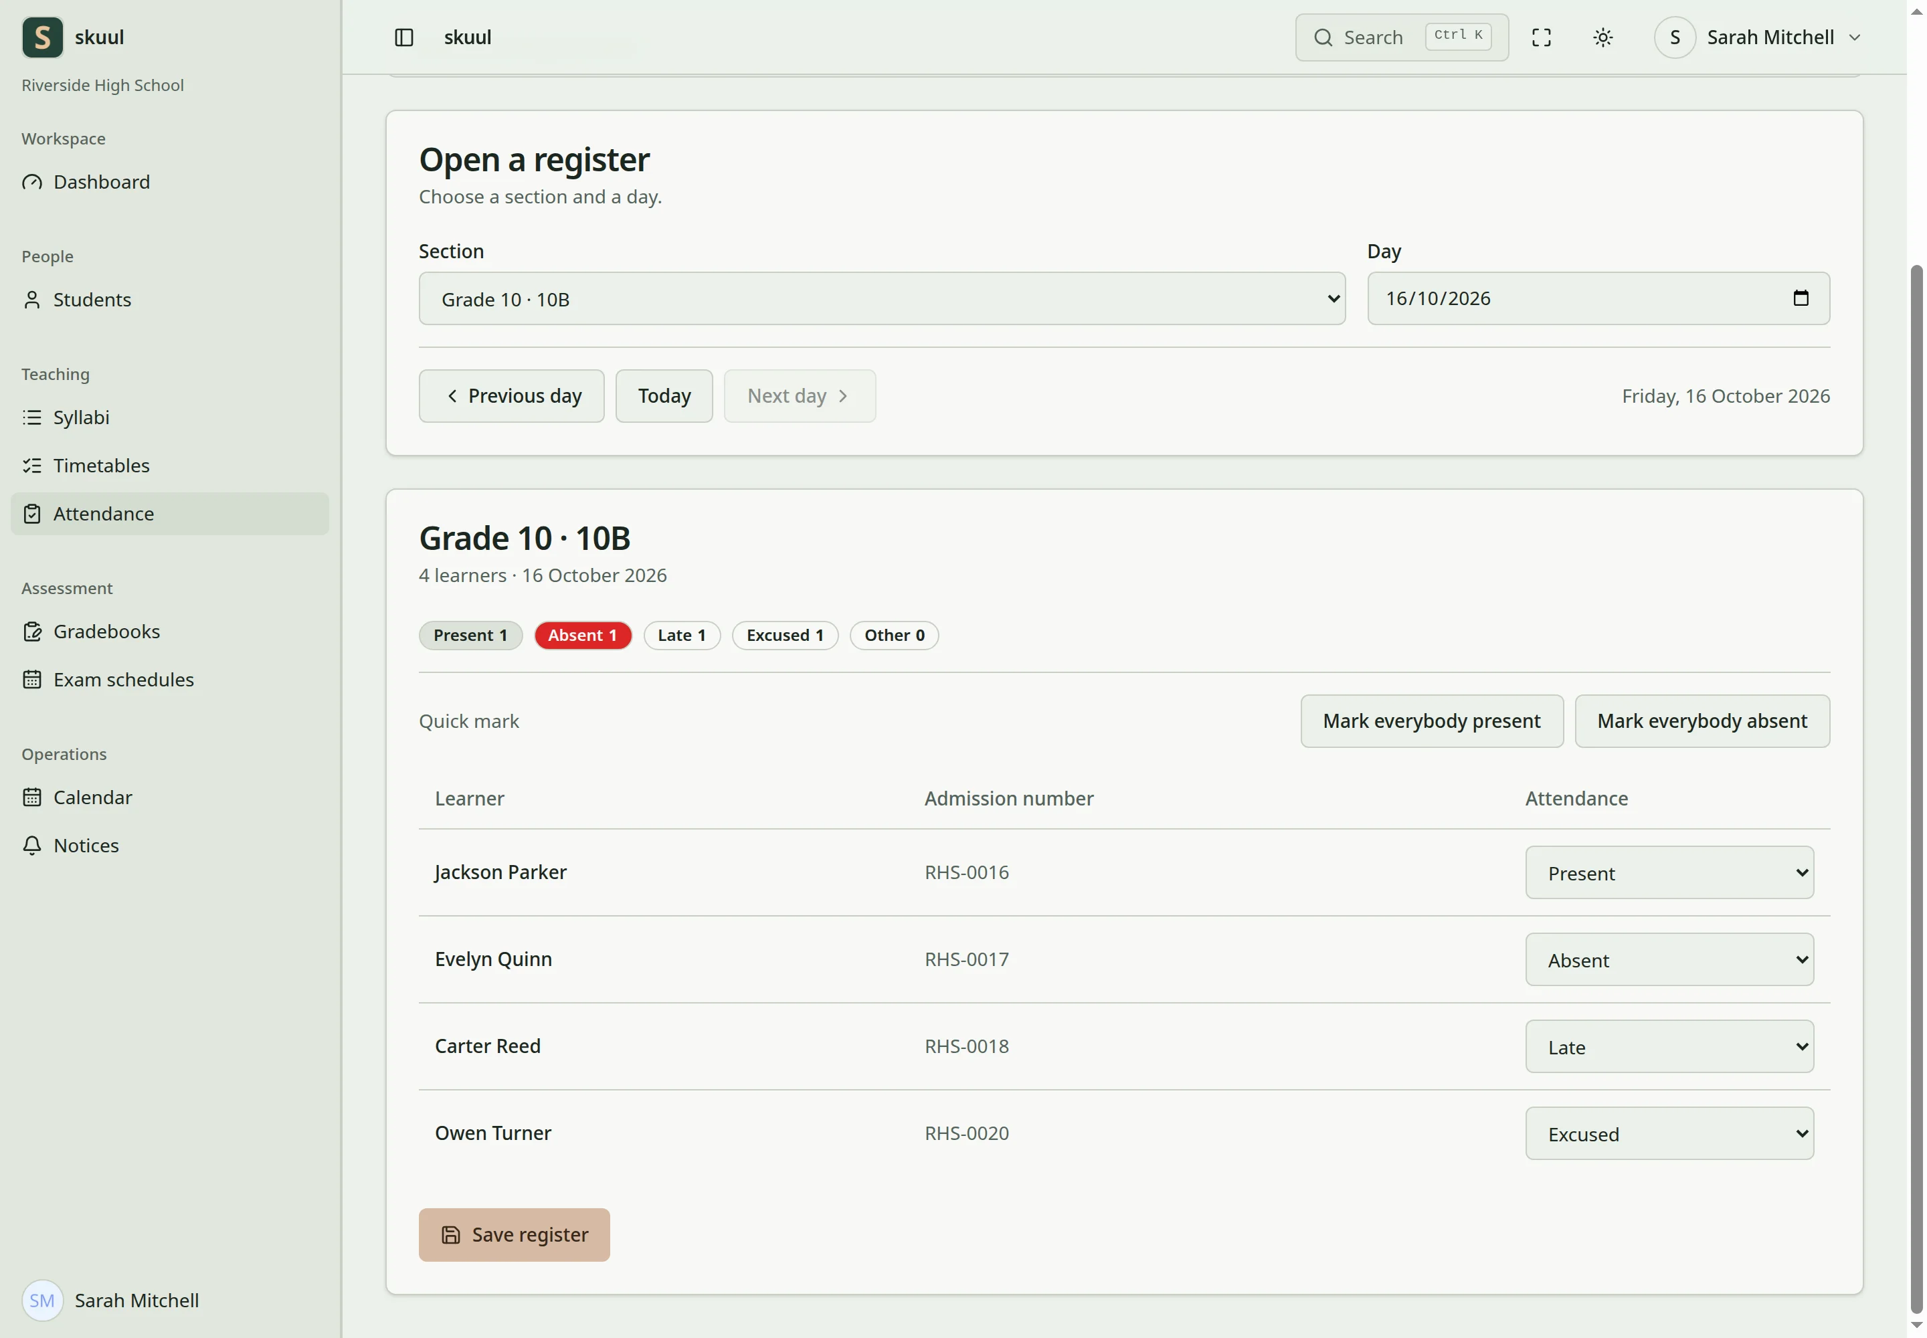Click the SM avatar at sidebar bottom
Viewport: 1927px width, 1338px height.
coord(42,1301)
